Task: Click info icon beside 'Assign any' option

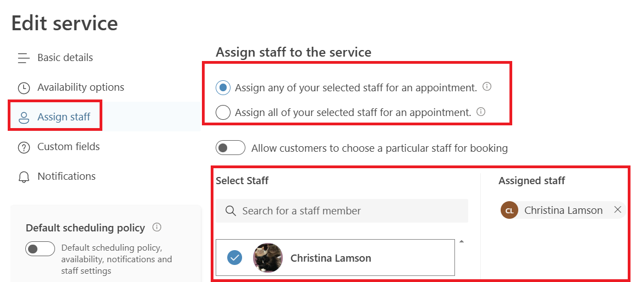Action: (x=486, y=87)
